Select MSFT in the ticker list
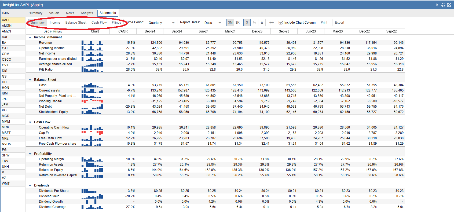 pyautogui.click(x=13, y=133)
